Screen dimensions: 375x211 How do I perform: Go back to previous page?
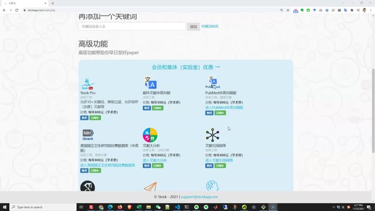[4, 11]
